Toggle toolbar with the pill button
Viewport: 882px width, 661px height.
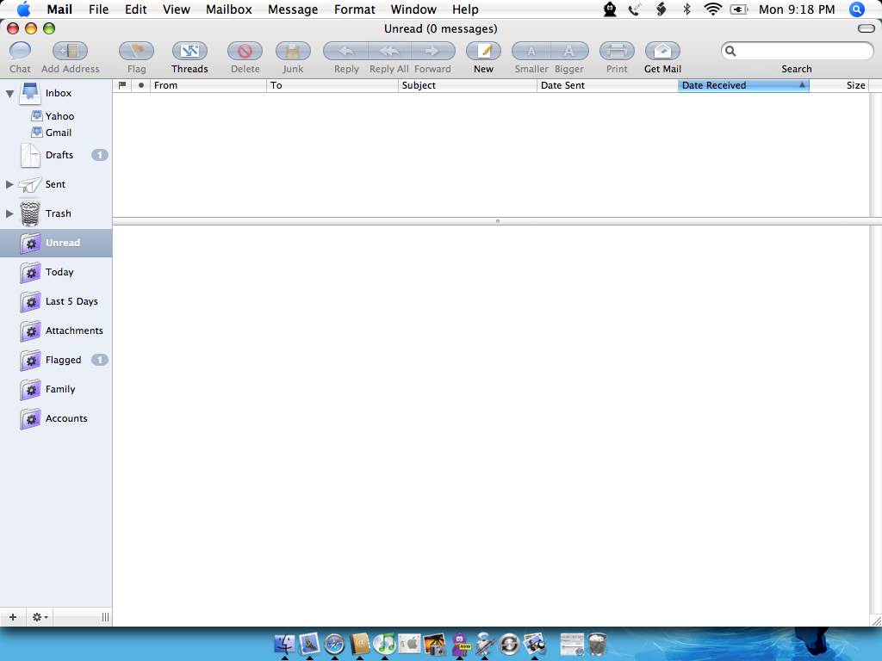866,28
